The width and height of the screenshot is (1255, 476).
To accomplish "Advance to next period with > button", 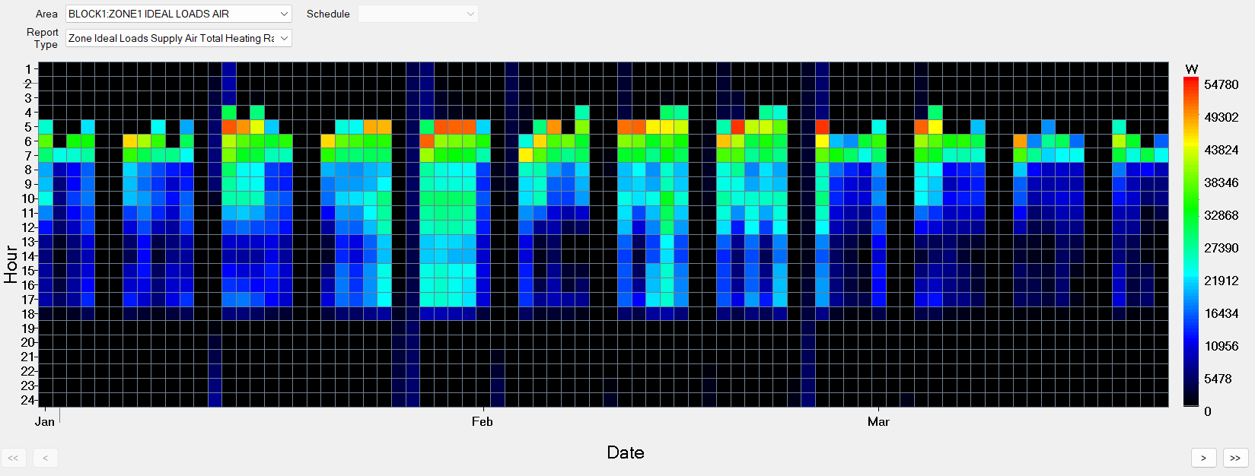I will click(x=1203, y=458).
